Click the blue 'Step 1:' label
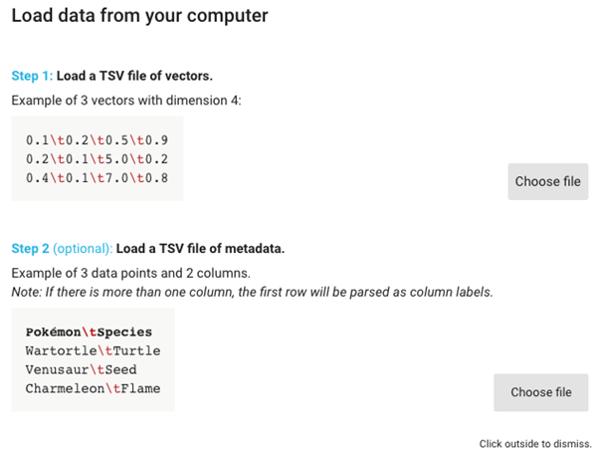597x454 pixels. click(x=32, y=76)
